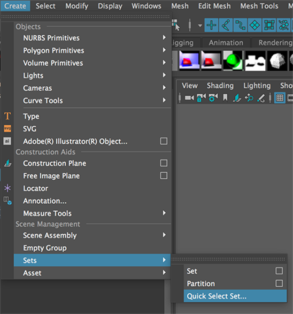Expand the Polygon Primitives submenu arrow

pos(164,50)
